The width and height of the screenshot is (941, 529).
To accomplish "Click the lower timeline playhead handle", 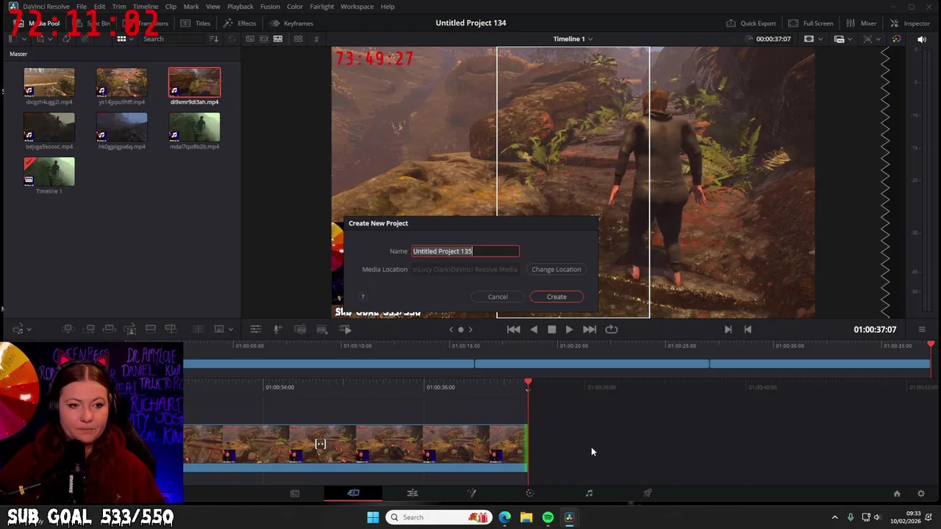I will (528, 382).
